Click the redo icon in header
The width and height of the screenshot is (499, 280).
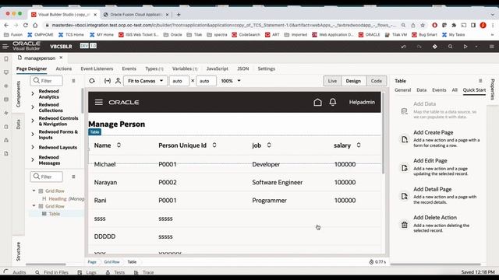[x=419, y=47]
